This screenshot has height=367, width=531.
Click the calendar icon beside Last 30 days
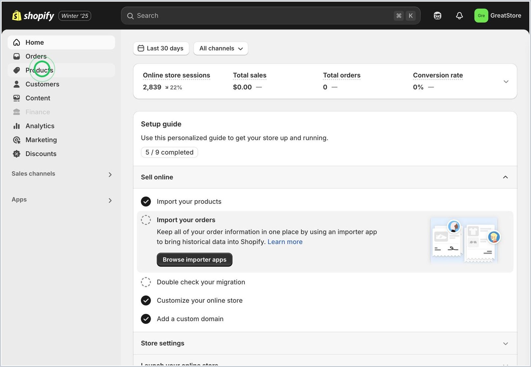pyautogui.click(x=141, y=48)
